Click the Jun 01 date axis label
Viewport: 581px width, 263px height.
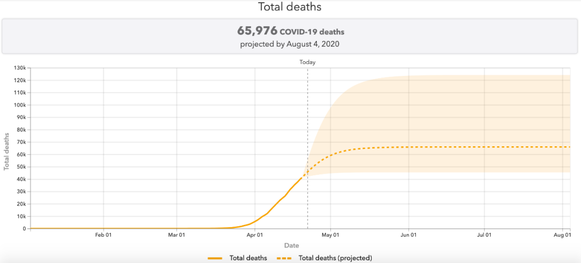coord(409,235)
